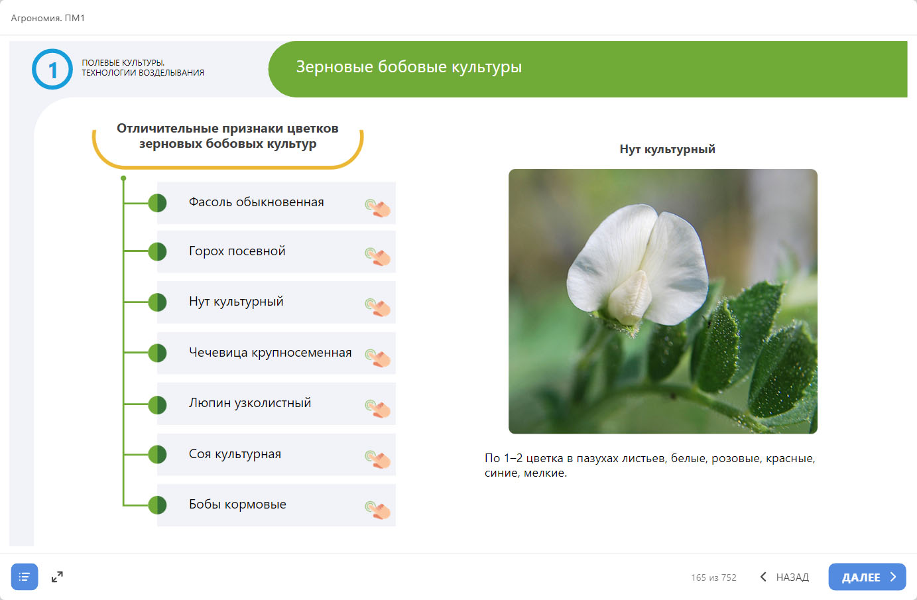Select the green bullet next to Фасоль обыкновенная

157,203
